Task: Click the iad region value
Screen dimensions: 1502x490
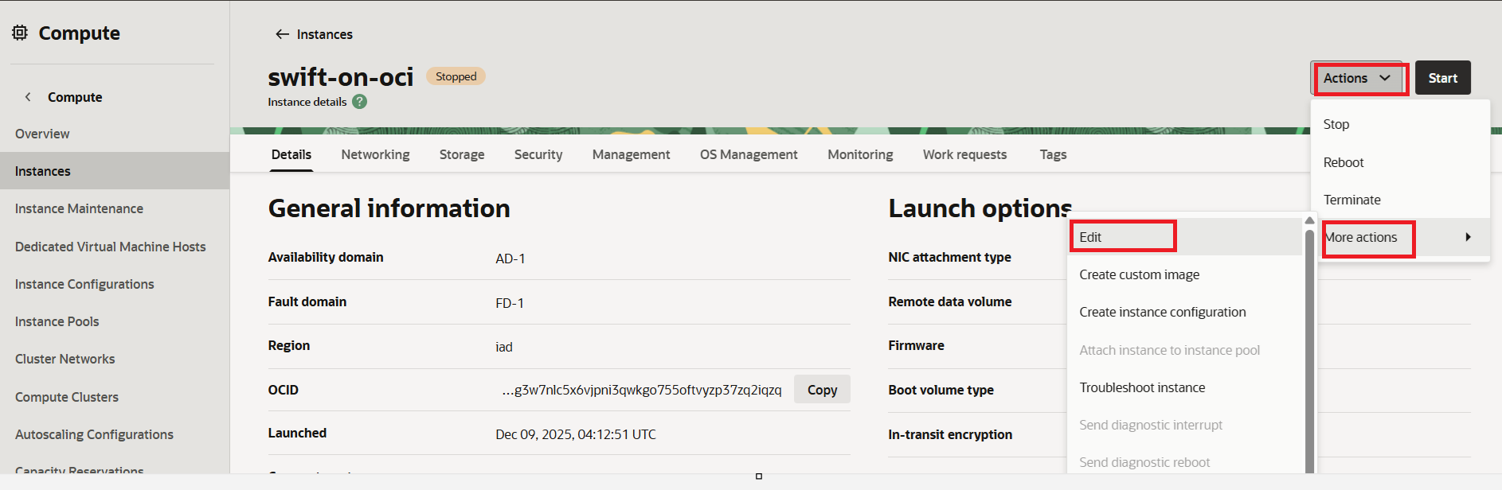Action: click(x=503, y=347)
